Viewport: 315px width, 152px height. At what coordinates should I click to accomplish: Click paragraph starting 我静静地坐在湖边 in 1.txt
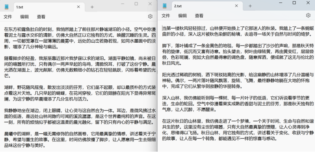[80, 116]
